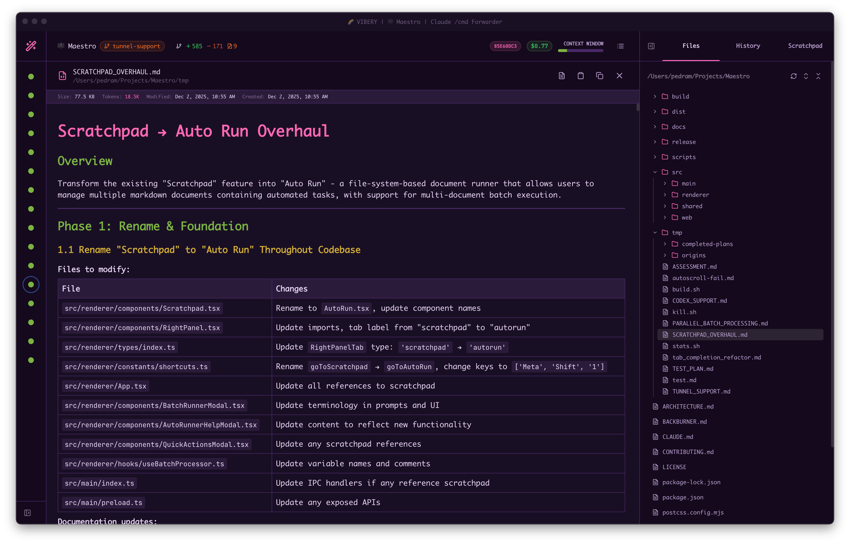This screenshot has width=850, height=544.
Task: Collapse the src folder chevron
Action: pos(654,172)
